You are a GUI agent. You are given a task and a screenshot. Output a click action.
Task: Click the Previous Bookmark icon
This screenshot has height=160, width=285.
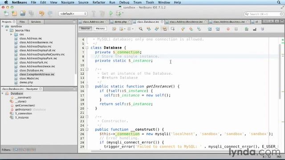tap(183, 29)
